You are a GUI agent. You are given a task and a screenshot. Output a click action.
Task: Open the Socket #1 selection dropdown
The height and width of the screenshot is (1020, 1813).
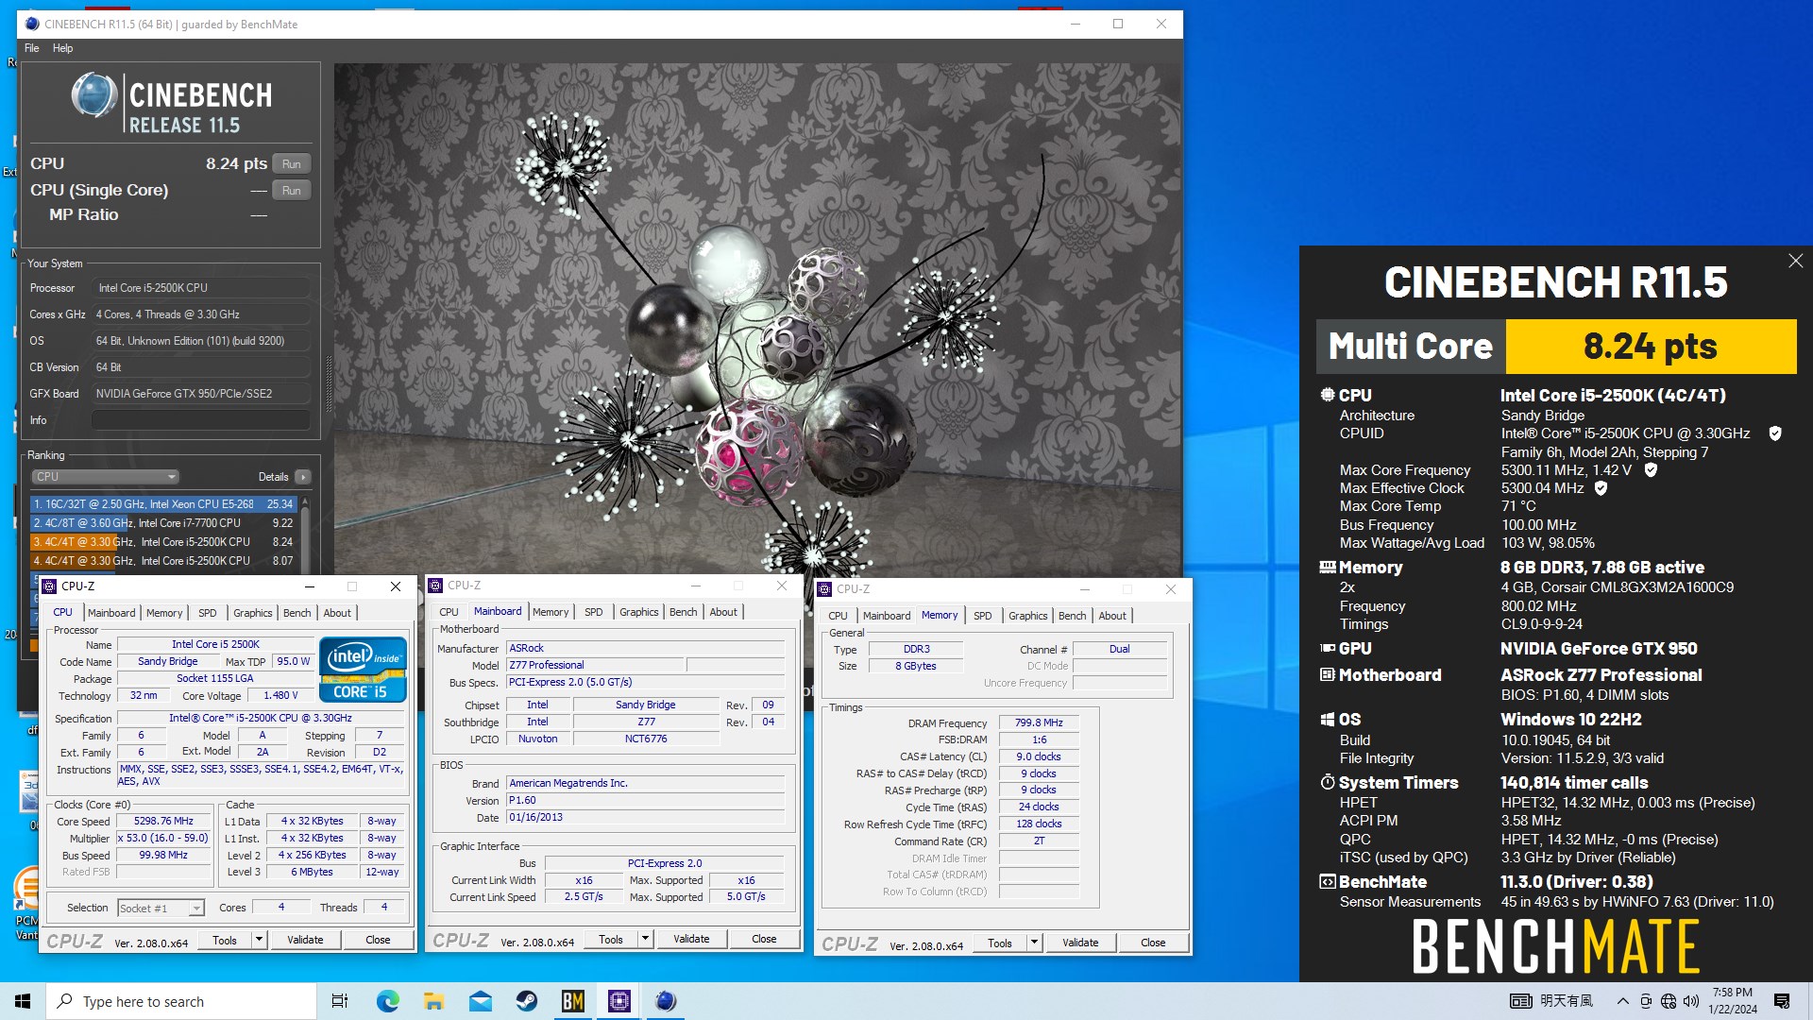[x=161, y=909]
